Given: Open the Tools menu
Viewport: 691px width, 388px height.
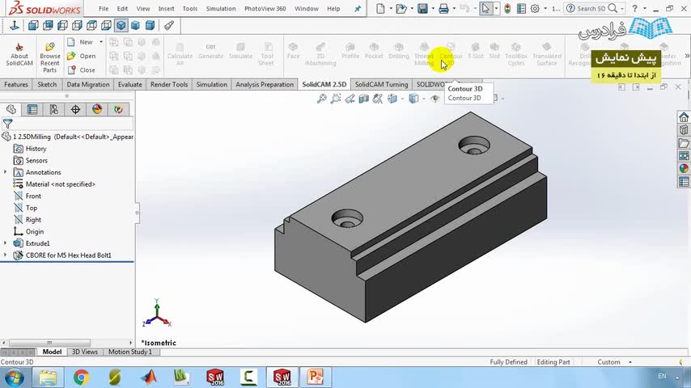Looking at the screenshot, I should pos(190,8).
